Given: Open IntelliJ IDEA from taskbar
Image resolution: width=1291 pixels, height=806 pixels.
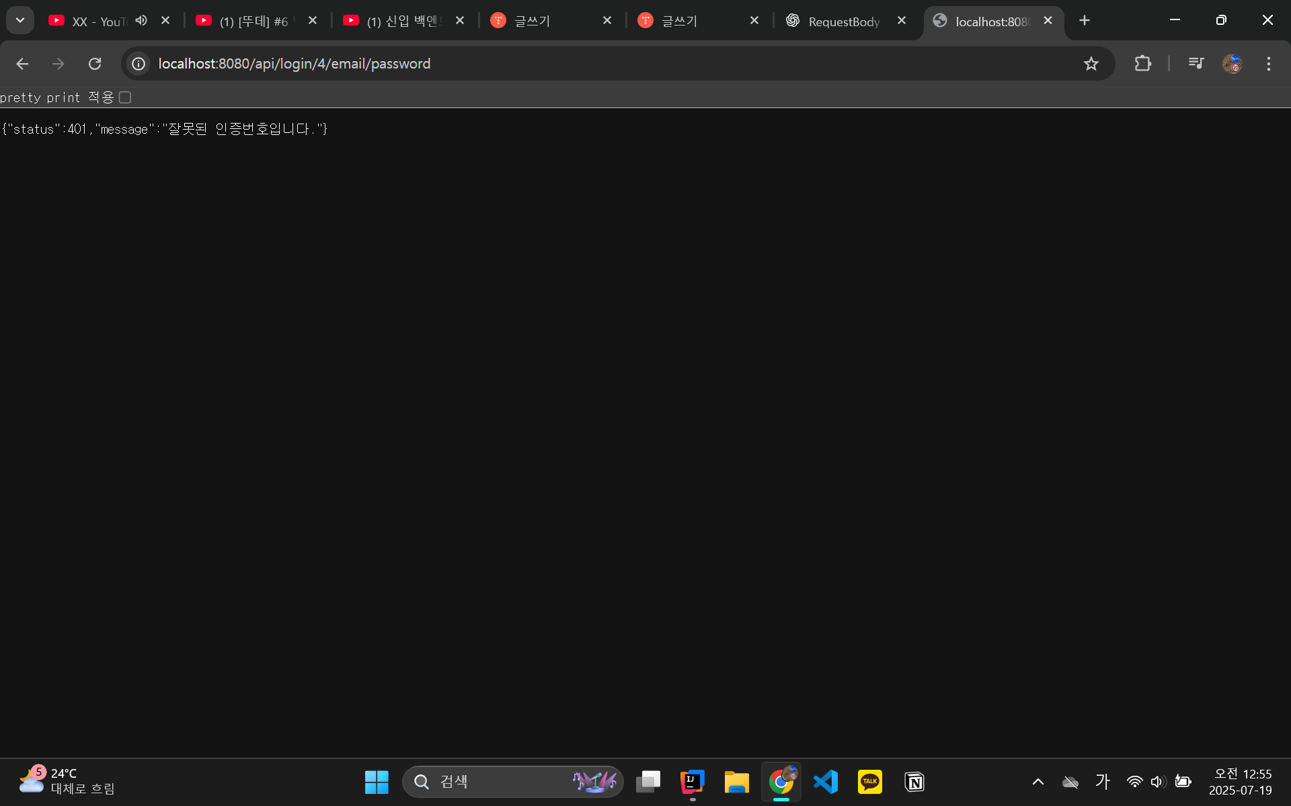Looking at the screenshot, I should click(692, 782).
